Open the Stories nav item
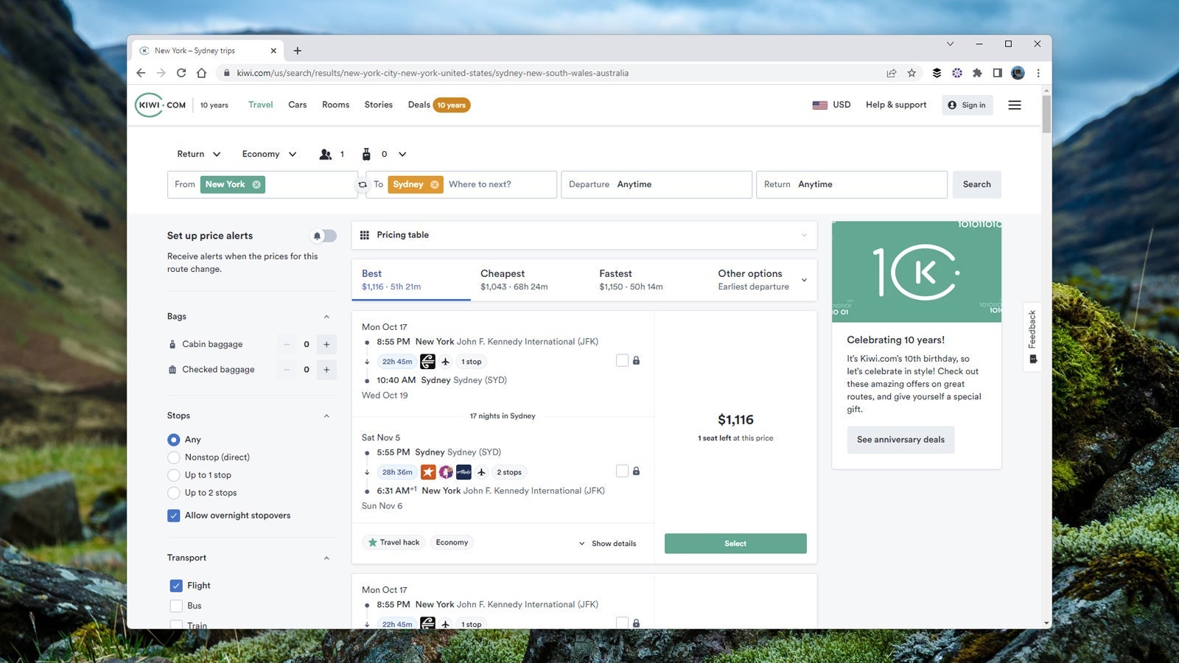Image resolution: width=1179 pixels, height=663 pixels. coord(379,105)
